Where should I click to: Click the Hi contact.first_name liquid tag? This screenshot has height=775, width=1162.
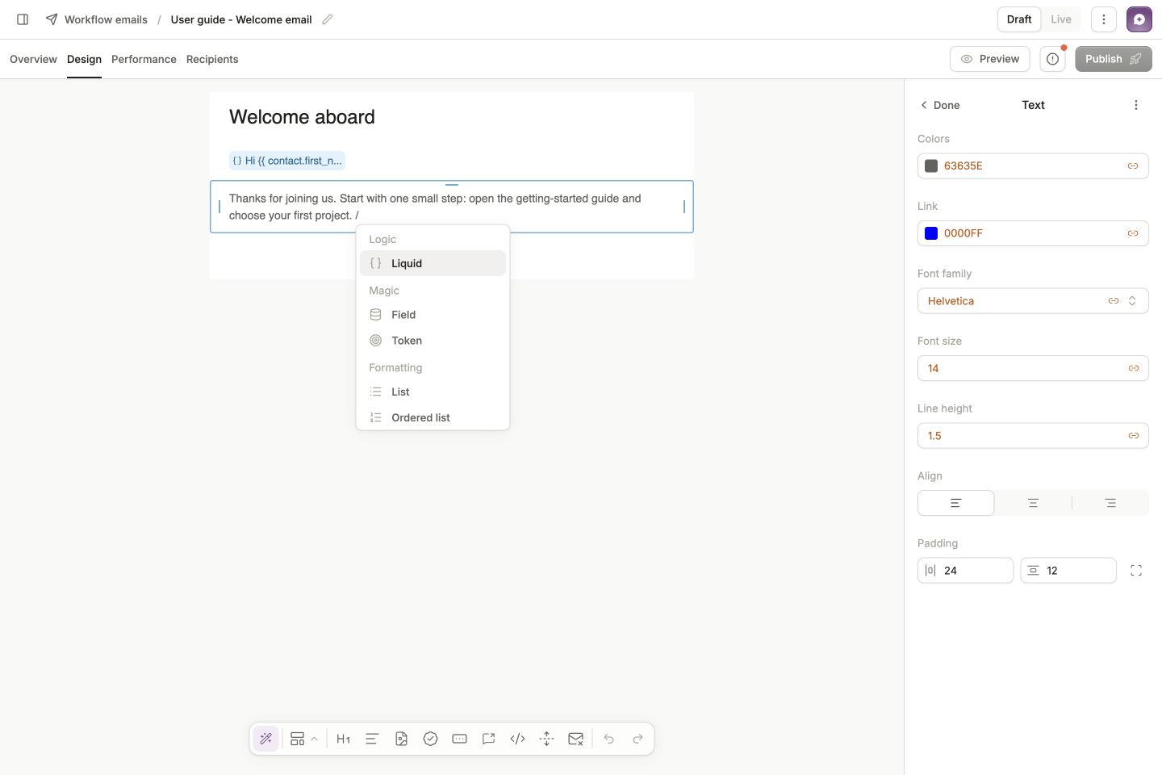287,161
